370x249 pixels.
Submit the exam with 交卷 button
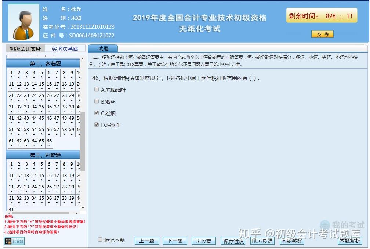tap(322, 34)
